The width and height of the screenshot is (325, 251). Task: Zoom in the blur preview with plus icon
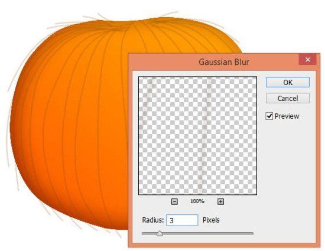click(x=220, y=201)
